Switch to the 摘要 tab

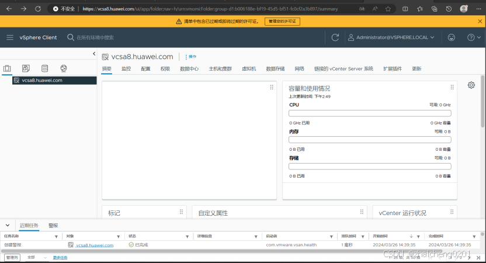click(x=107, y=69)
